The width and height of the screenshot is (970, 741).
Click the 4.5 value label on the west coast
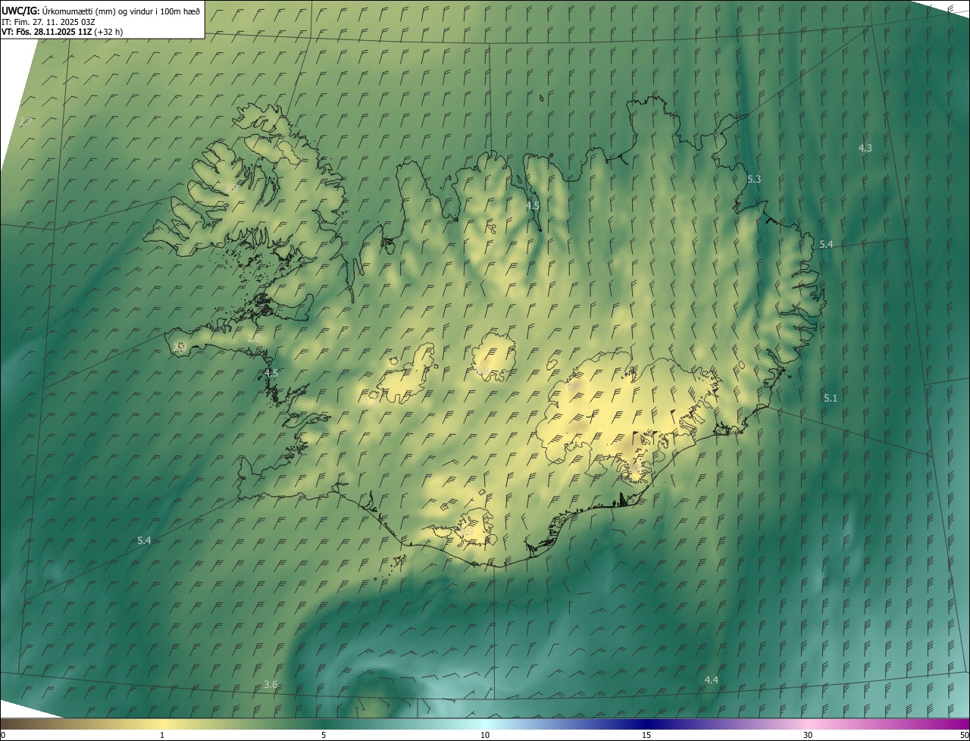coord(271,373)
